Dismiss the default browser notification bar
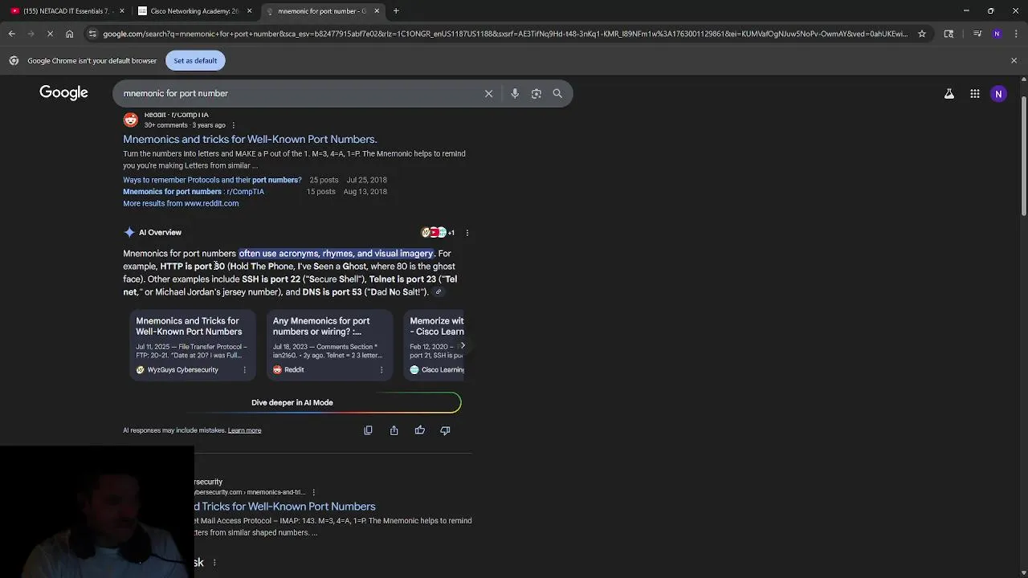 1014,61
